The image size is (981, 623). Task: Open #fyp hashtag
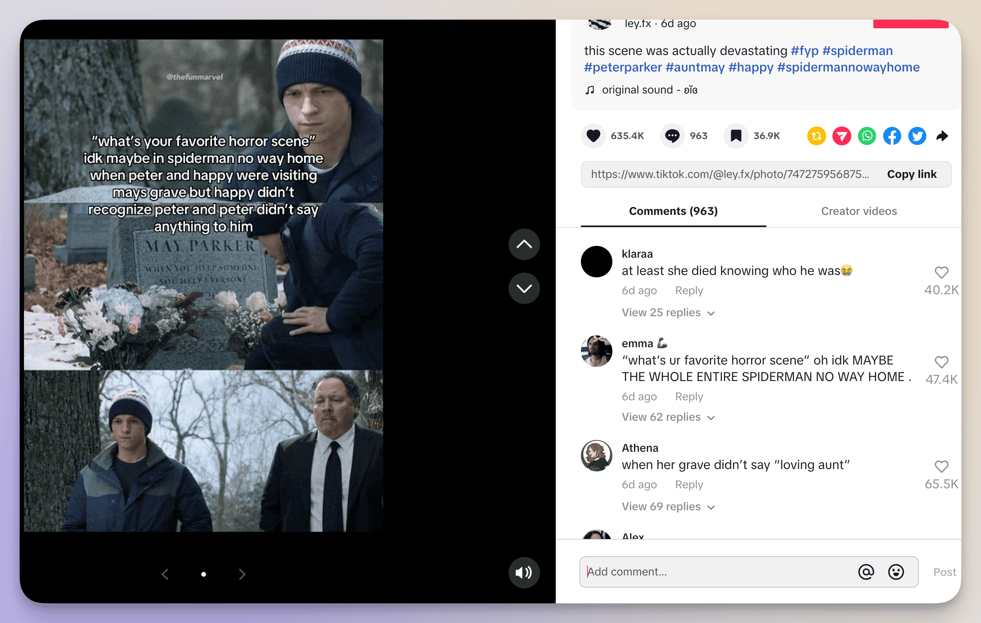pos(805,51)
